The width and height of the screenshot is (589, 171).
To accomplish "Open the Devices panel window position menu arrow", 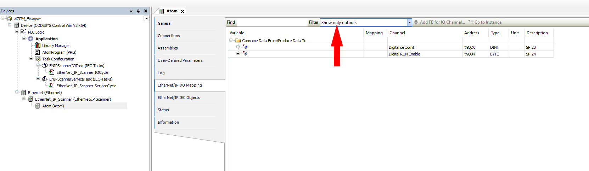I will (x=131, y=11).
